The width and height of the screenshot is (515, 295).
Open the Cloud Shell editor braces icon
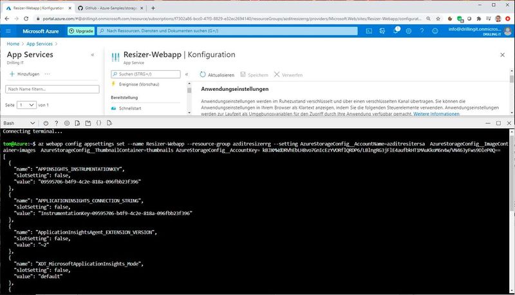(x=99, y=123)
